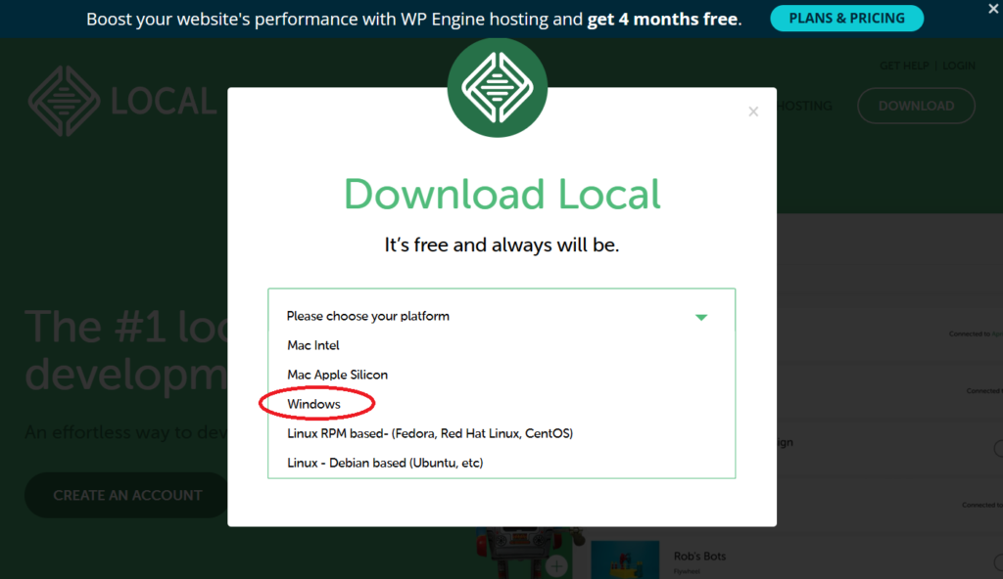
Task: Click the 'get 4 months free' banner text
Action: click(663, 20)
